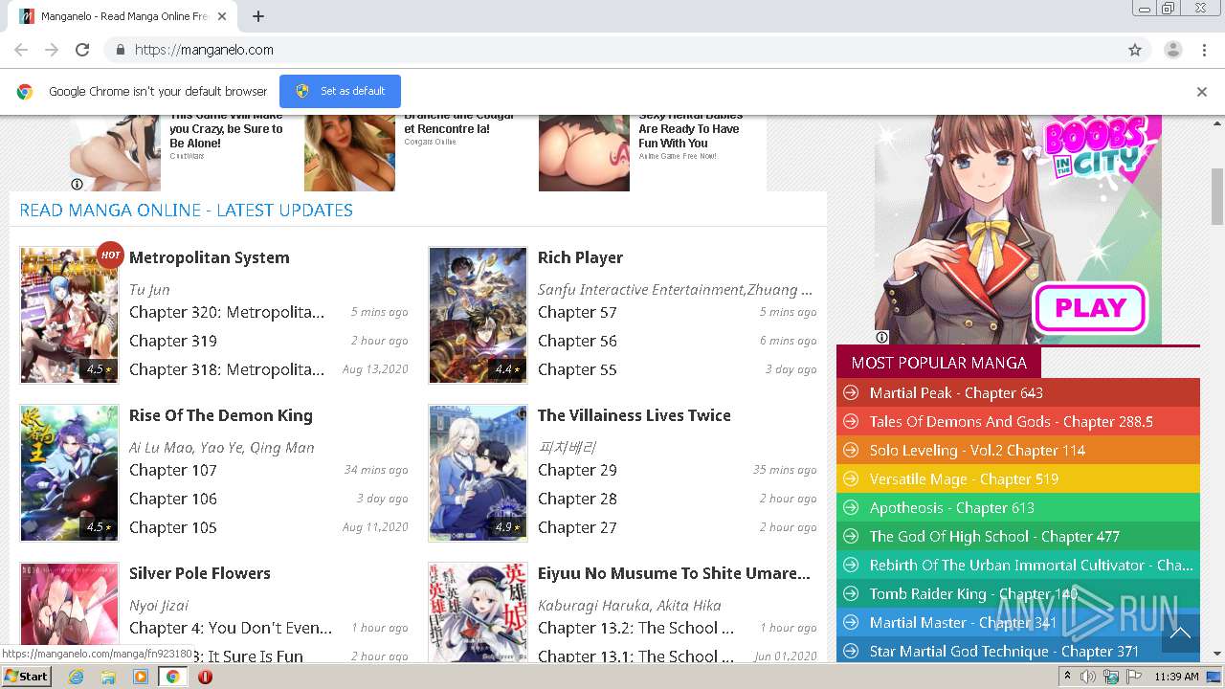Focus the address bar showing manganelo.com

click(612, 50)
